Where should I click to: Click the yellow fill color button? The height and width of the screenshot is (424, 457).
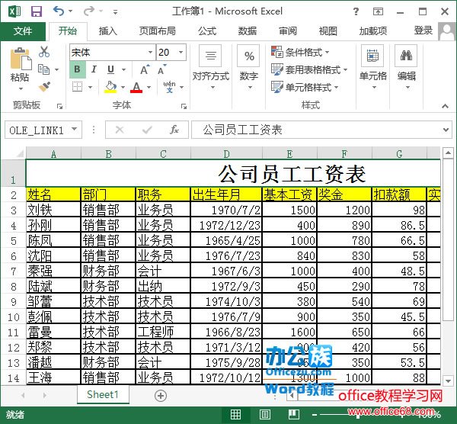coord(111,88)
